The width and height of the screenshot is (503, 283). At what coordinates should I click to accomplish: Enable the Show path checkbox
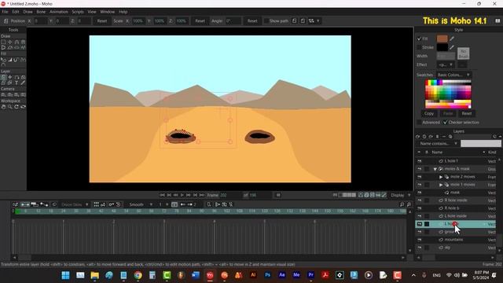266,21
